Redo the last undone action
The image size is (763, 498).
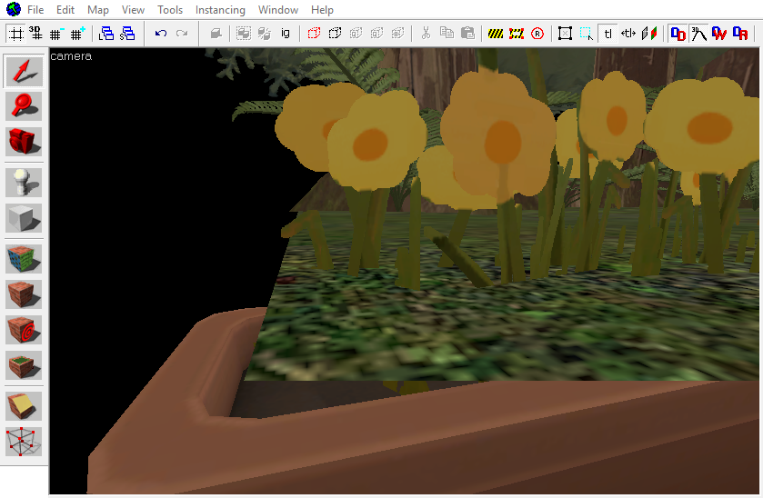pos(182,34)
